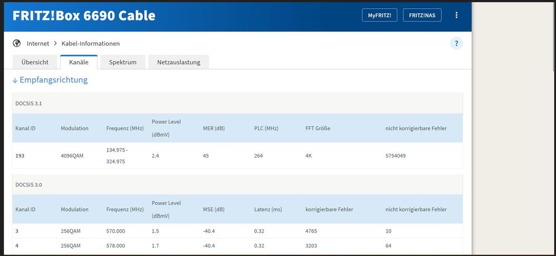Open the three-dot options menu
This screenshot has height=256, width=556.
tap(456, 15)
